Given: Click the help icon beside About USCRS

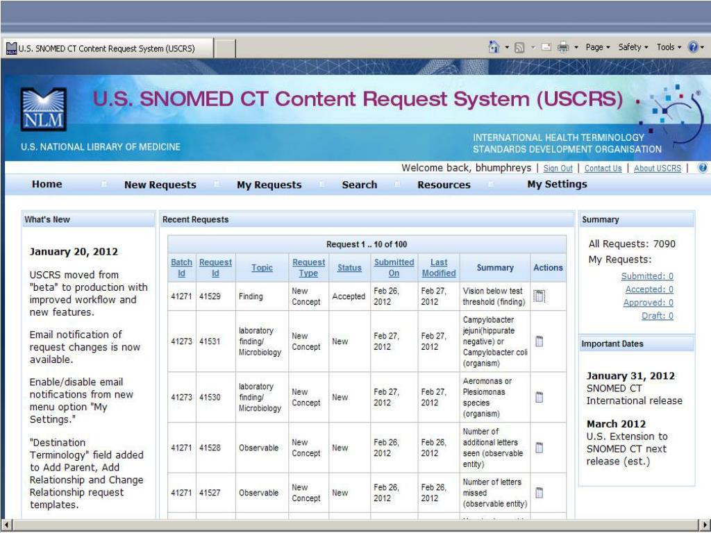Looking at the screenshot, I should [x=703, y=168].
